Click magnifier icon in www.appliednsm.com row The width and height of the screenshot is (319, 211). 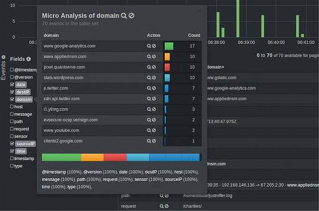click(149, 57)
